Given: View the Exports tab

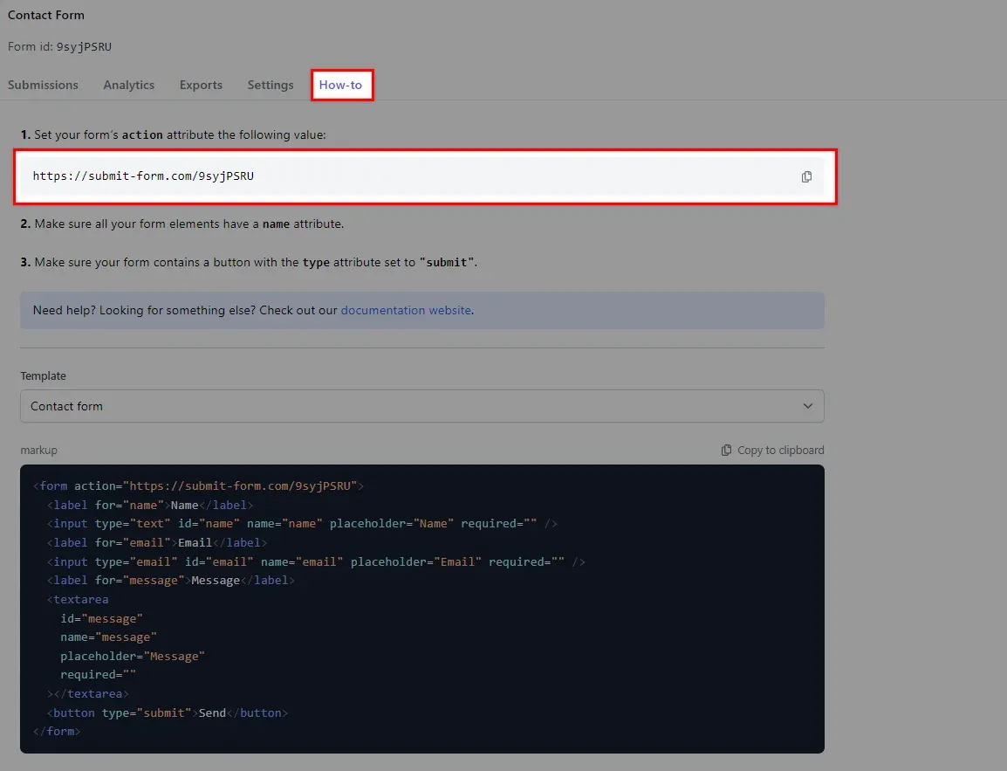Looking at the screenshot, I should click(201, 85).
